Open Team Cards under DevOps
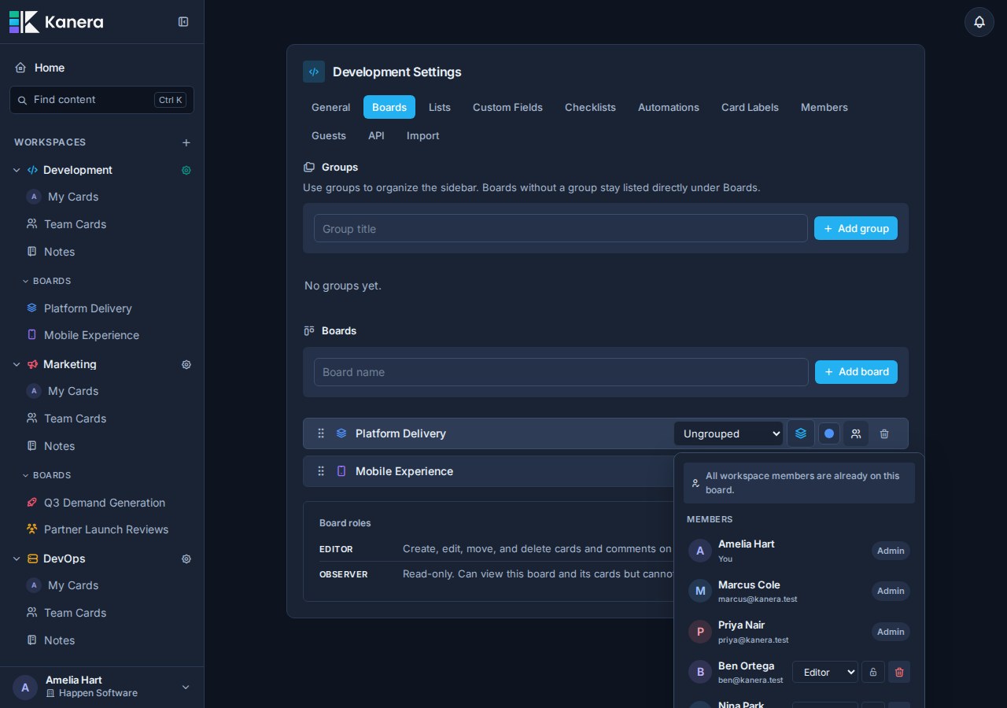Image resolution: width=1007 pixels, height=708 pixels. (x=75, y=613)
